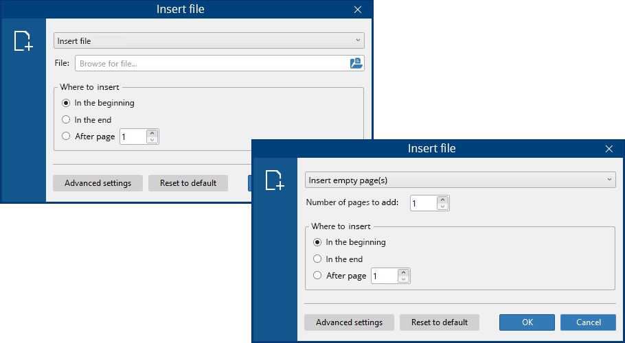
Task: Close the front Insert file dialog
Action: pos(609,149)
